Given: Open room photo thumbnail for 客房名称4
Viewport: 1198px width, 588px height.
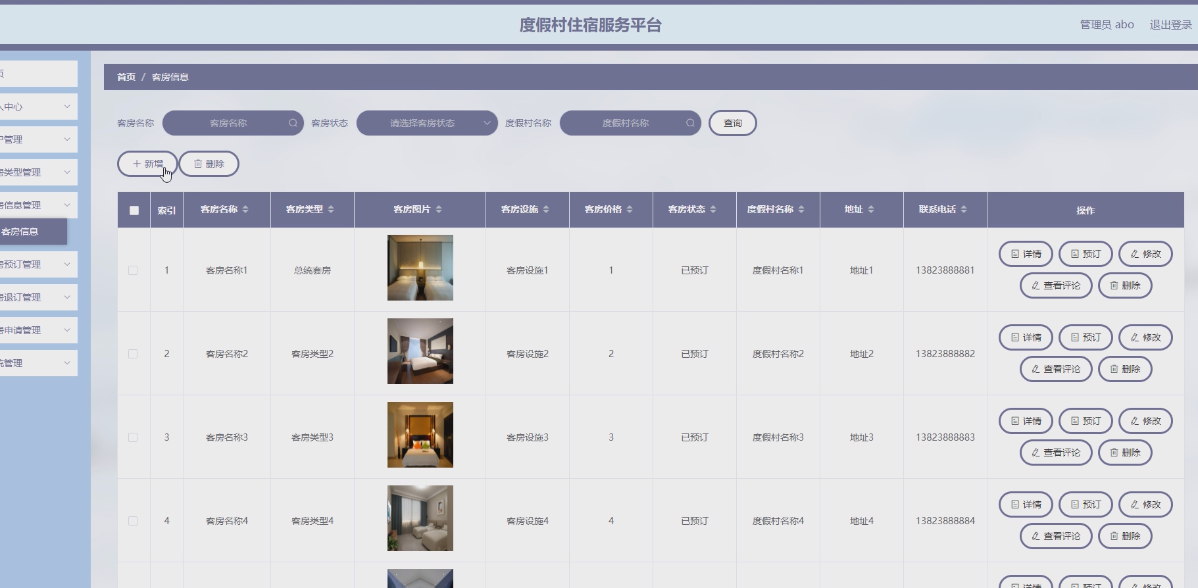Looking at the screenshot, I should click(x=420, y=518).
